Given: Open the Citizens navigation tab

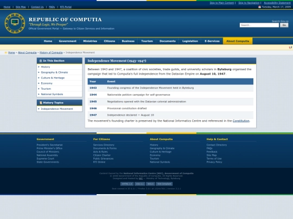Looking at the screenshot, I should click(110, 41).
